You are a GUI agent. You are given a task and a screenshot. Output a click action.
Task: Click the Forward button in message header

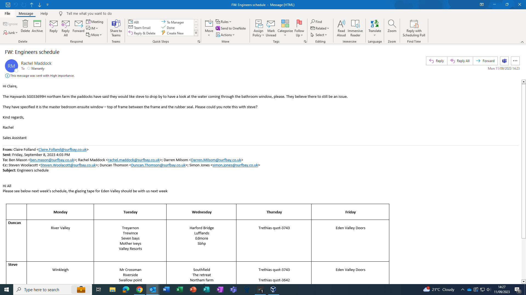pos(485,61)
